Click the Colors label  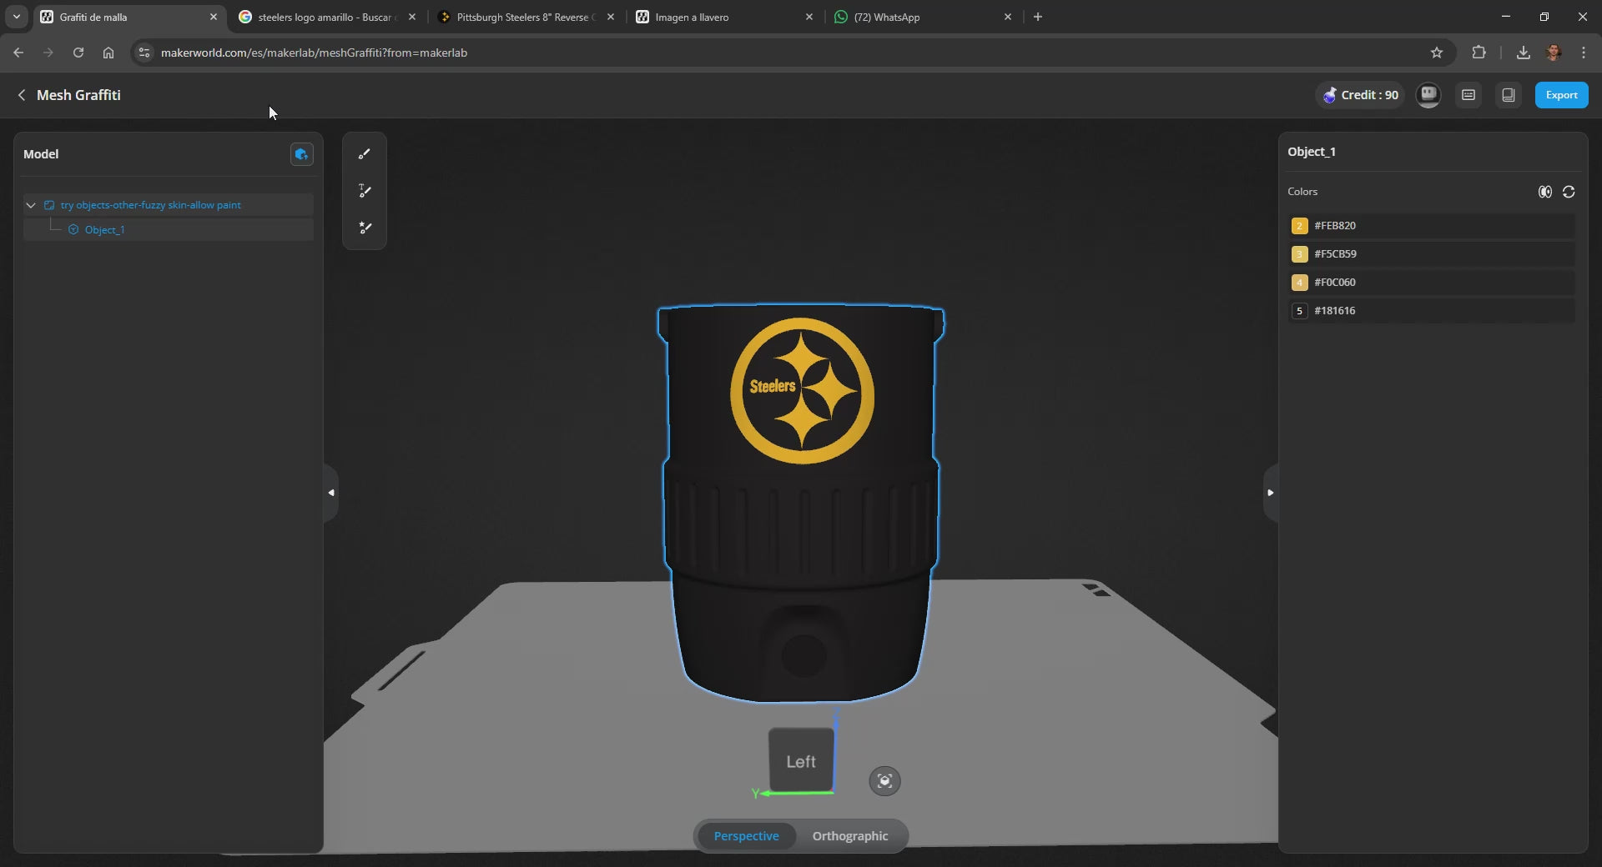1302,192
